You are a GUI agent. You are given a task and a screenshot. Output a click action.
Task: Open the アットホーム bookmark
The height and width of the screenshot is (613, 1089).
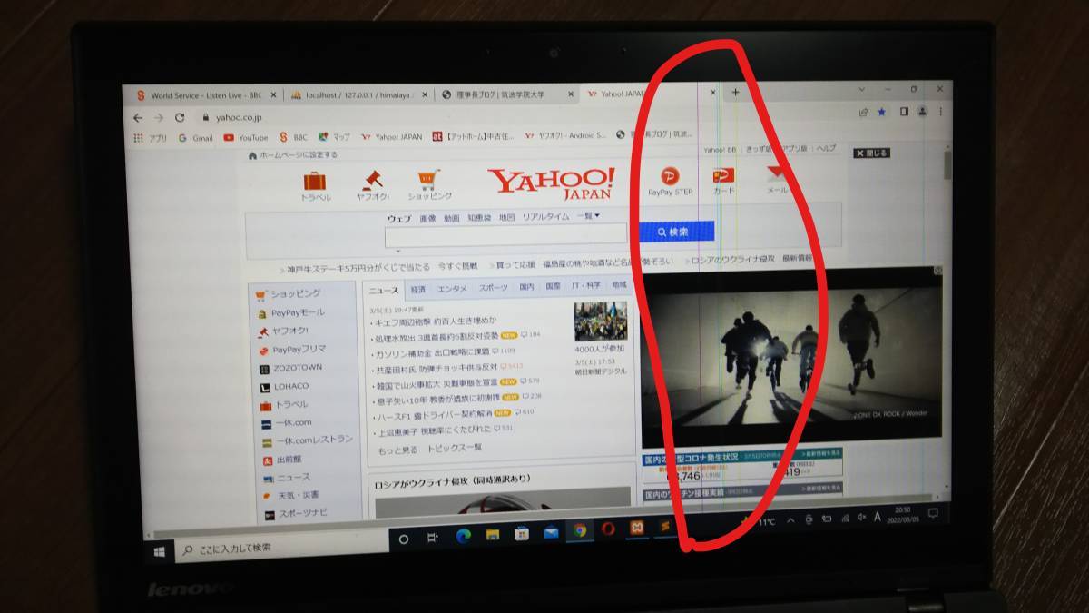(x=473, y=136)
